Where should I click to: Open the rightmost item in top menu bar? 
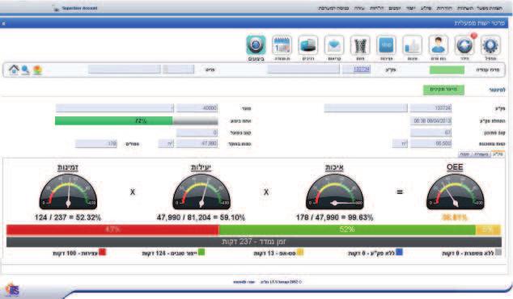(490, 9)
